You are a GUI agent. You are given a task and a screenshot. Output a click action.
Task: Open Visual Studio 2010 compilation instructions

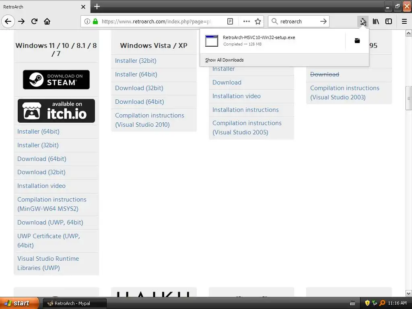click(150, 120)
